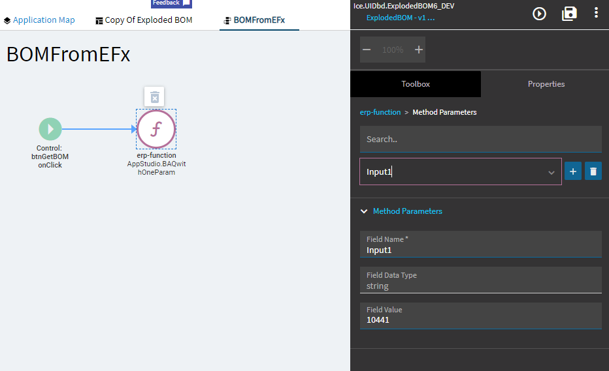Edit the Field Name input
Viewport: 609px width, 371px height.
[480, 245]
